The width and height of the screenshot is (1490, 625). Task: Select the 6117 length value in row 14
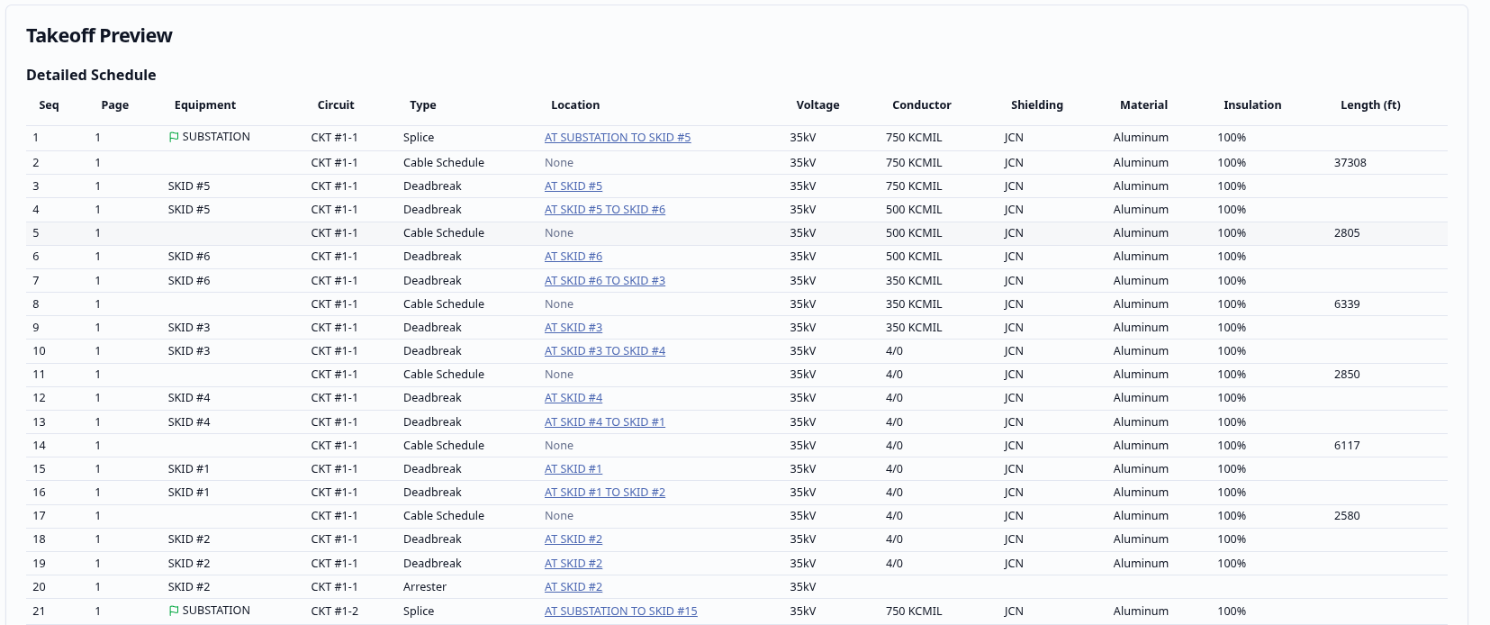point(1347,446)
